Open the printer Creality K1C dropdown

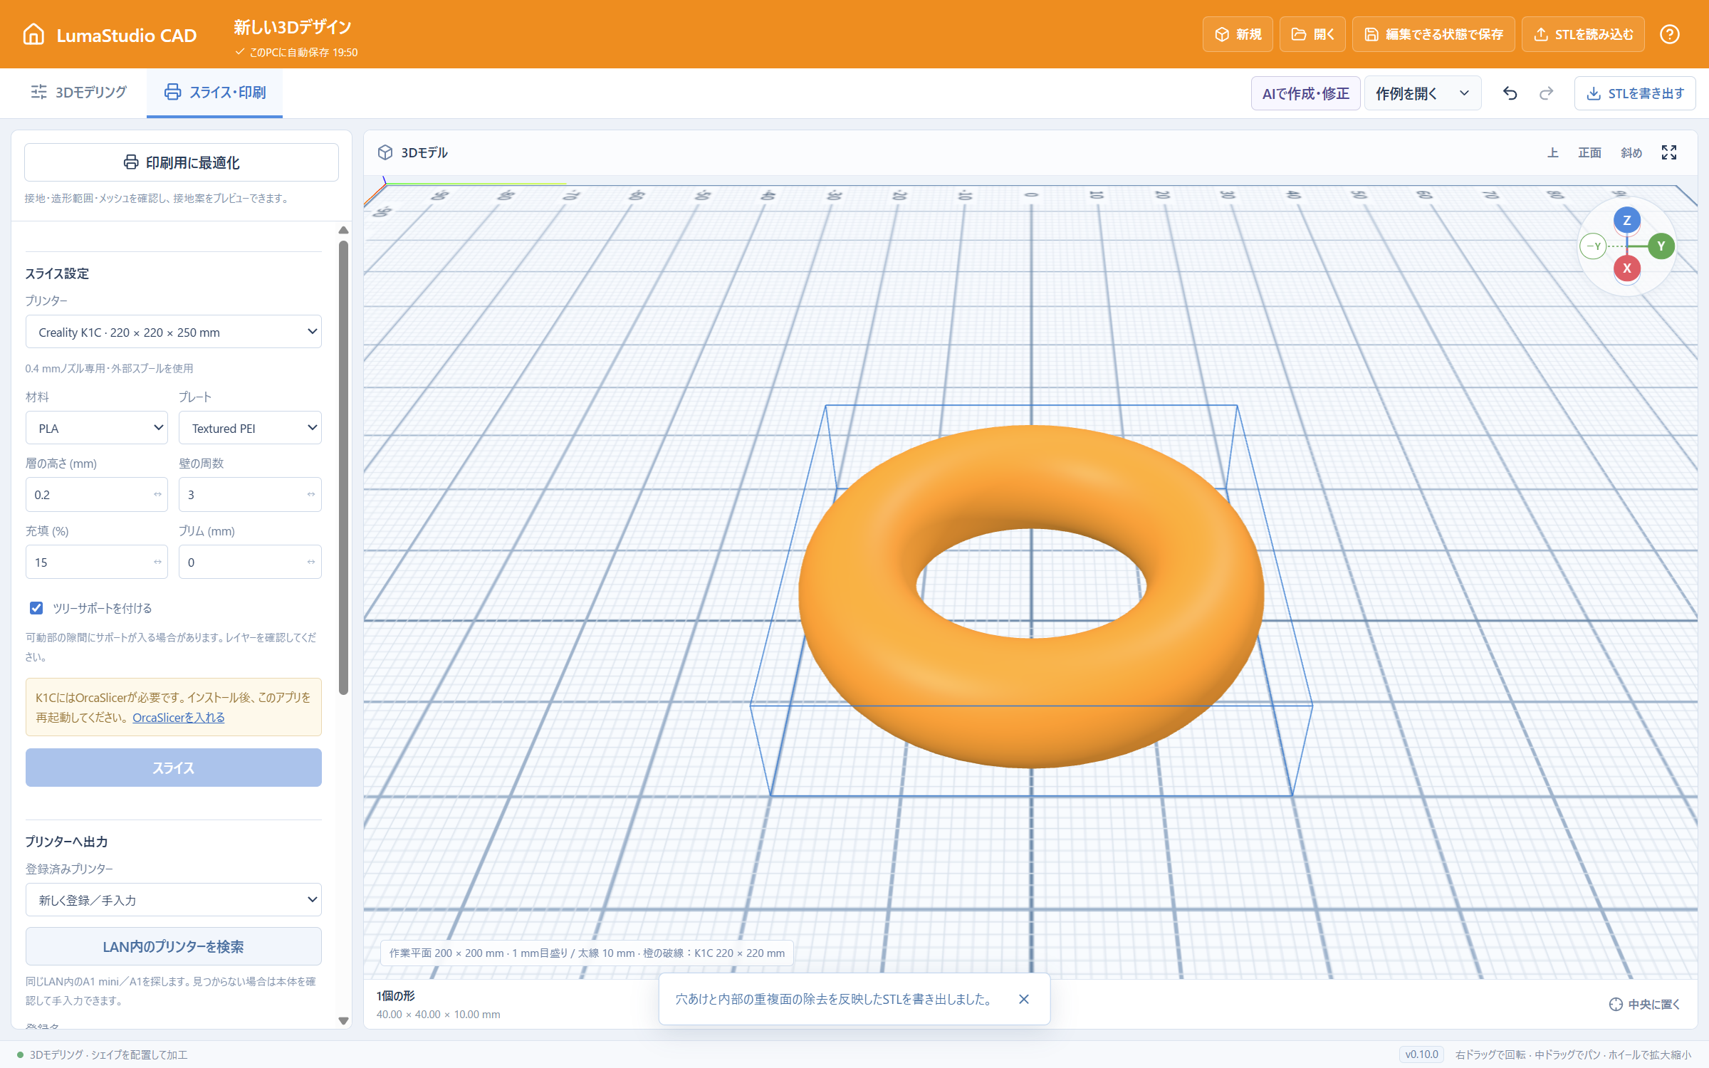click(x=174, y=332)
